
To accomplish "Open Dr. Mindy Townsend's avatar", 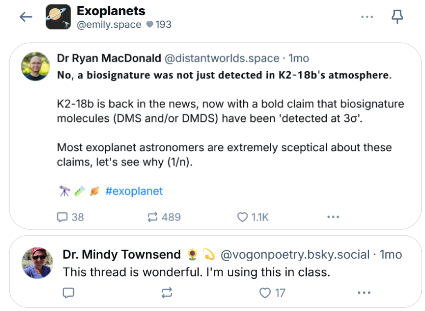I will 37,263.
